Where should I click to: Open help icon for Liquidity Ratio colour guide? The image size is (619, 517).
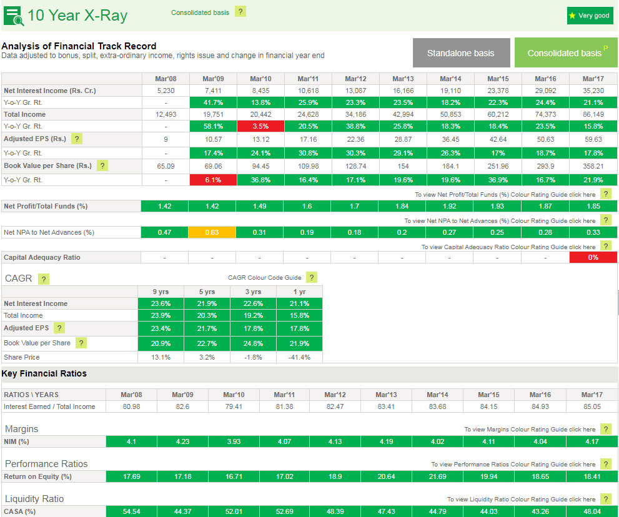[605, 499]
